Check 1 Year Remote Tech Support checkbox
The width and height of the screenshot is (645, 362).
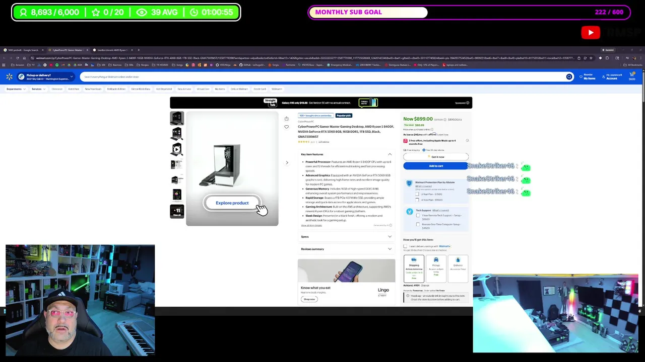click(x=418, y=216)
